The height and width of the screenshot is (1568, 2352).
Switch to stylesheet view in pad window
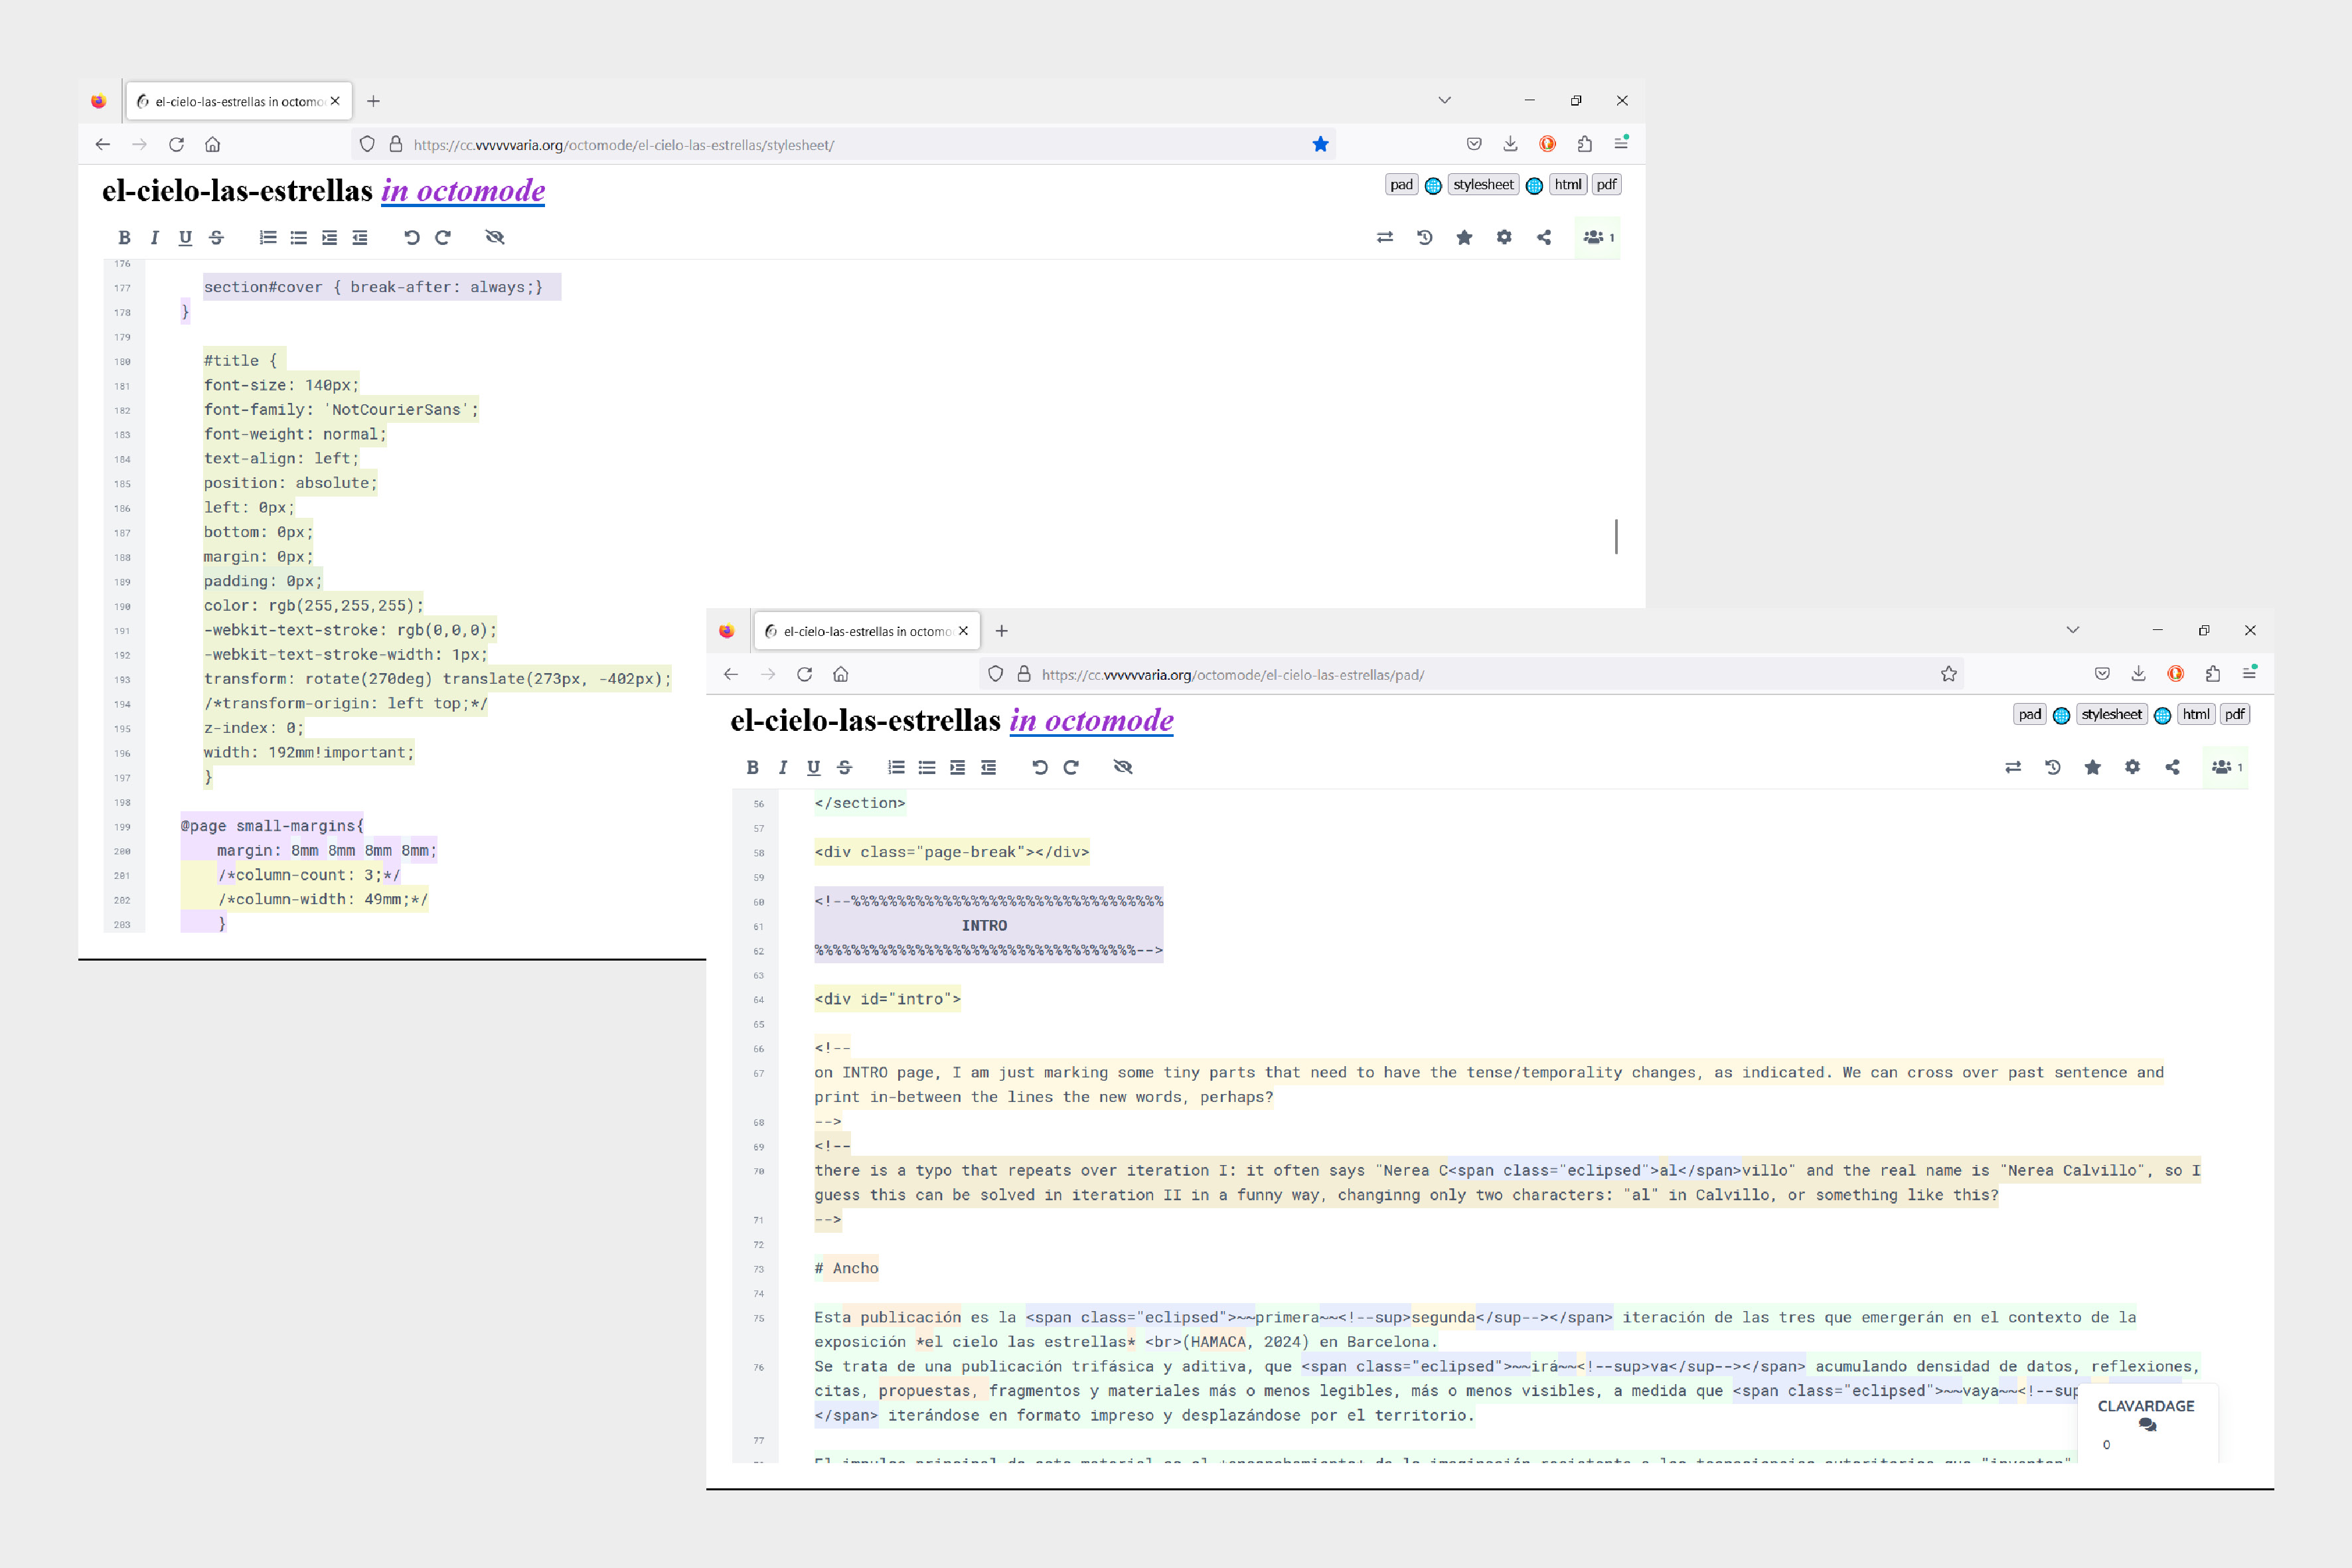tap(2111, 714)
